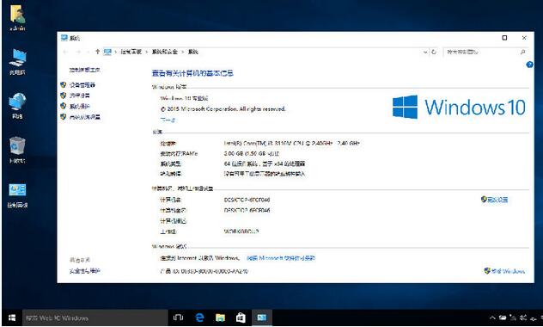543x327 pixels.
Task: Select the System window taskbar button
Action: (x=262, y=318)
